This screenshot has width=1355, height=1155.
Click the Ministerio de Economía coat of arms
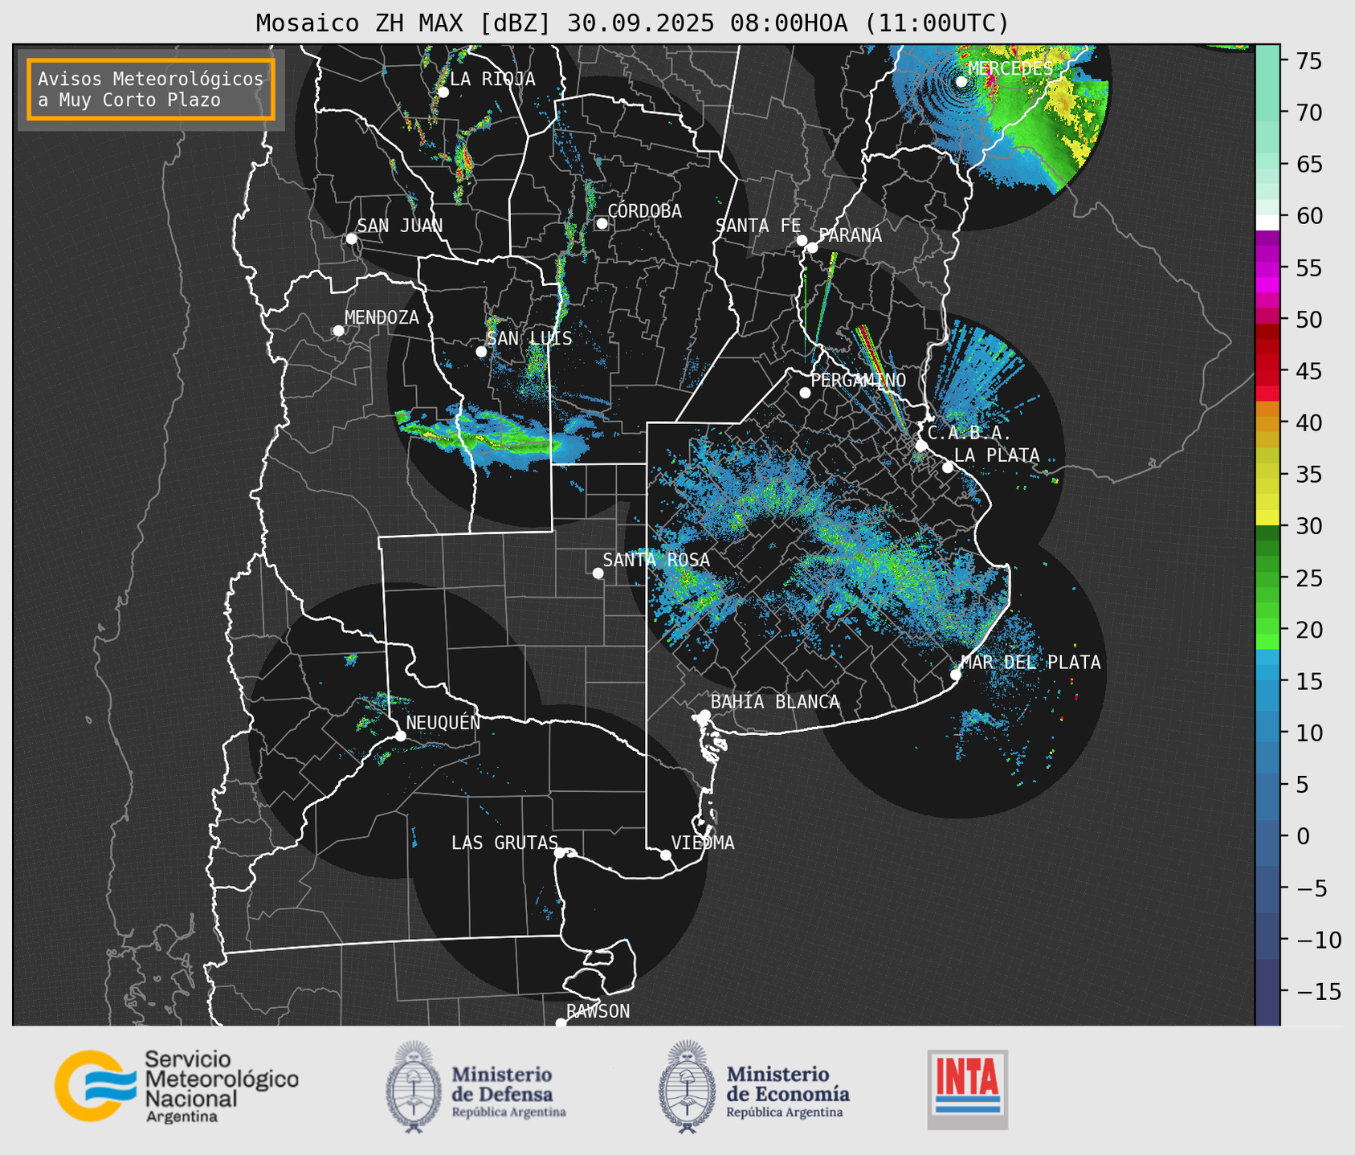(688, 1087)
